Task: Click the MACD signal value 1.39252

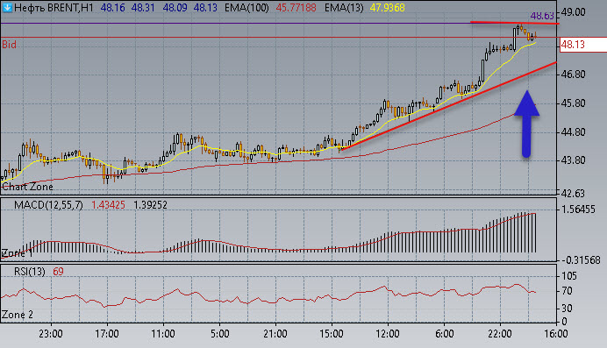Action: pyautogui.click(x=150, y=205)
